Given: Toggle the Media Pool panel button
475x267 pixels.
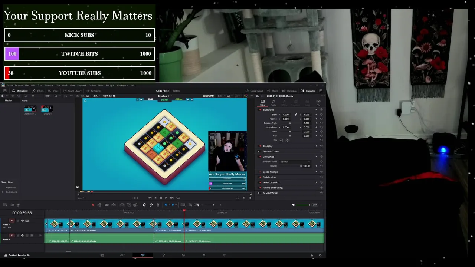Looking at the screenshot, I should pos(20,91).
